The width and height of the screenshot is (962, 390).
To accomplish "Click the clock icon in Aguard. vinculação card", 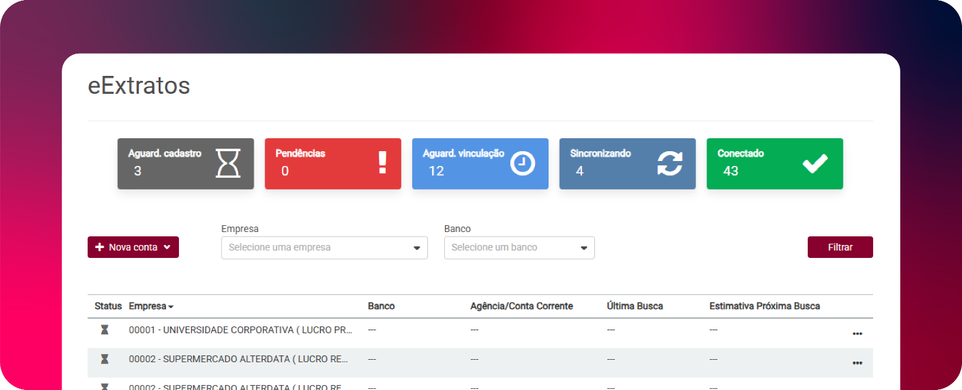I will tap(522, 164).
